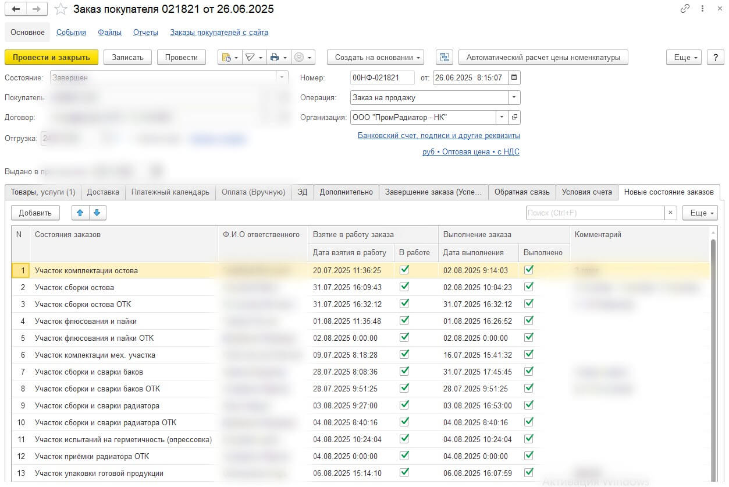Toggle 'Выполнено' for Участок упаковки готовой продукции
729x487 pixels.
click(529, 472)
